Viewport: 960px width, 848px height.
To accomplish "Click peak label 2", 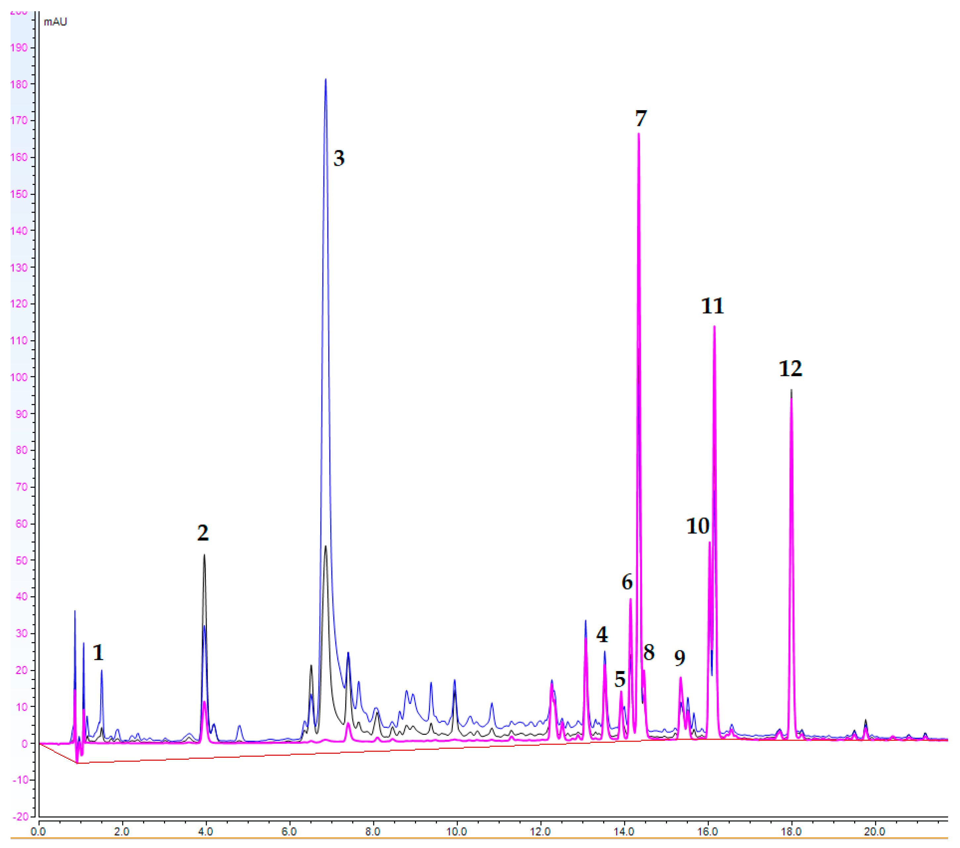I will (202, 533).
